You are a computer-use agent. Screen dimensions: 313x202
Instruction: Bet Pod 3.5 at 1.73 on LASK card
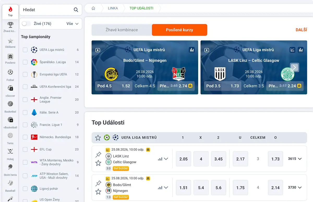click(222, 86)
